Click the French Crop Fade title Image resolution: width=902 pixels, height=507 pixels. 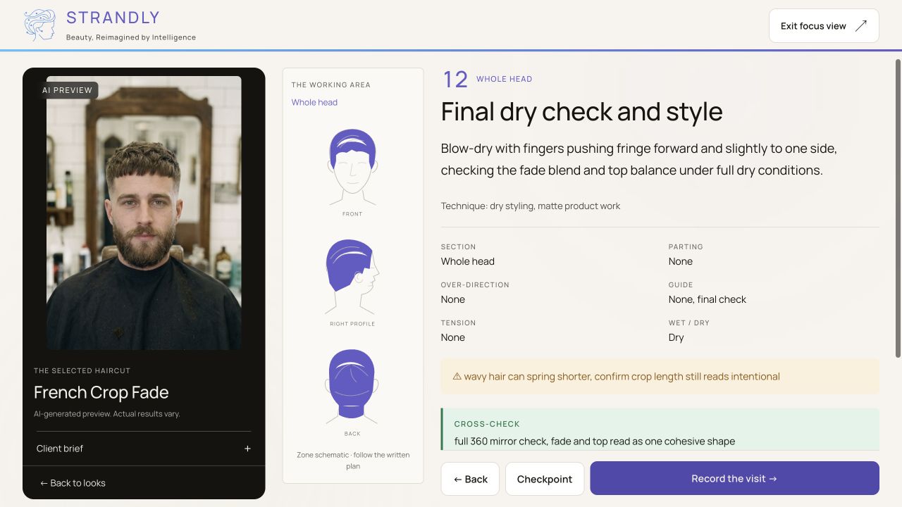(x=101, y=392)
